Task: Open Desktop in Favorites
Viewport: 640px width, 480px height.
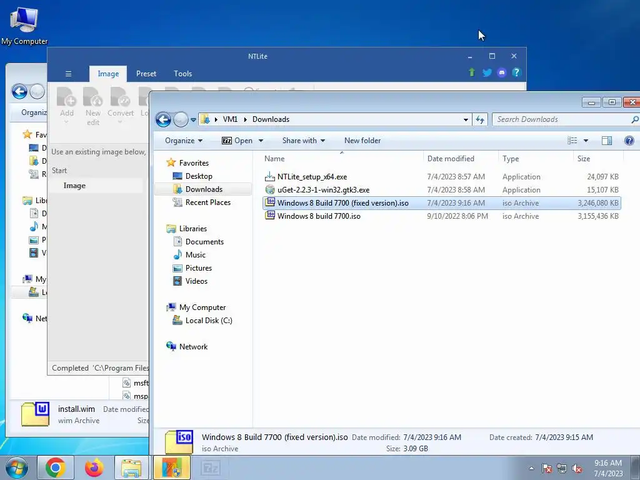Action: tap(198, 176)
